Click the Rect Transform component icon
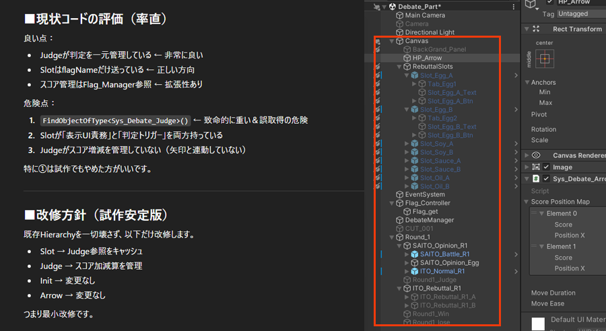The width and height of the screenshot is (606, 331). coord(537,29)
